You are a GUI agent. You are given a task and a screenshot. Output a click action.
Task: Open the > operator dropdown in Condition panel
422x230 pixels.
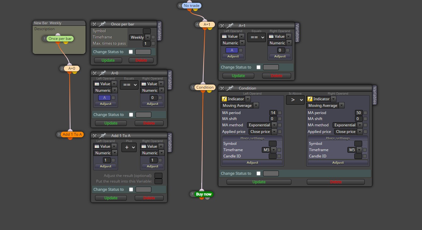pyautogui.click(x=295, y=100)
